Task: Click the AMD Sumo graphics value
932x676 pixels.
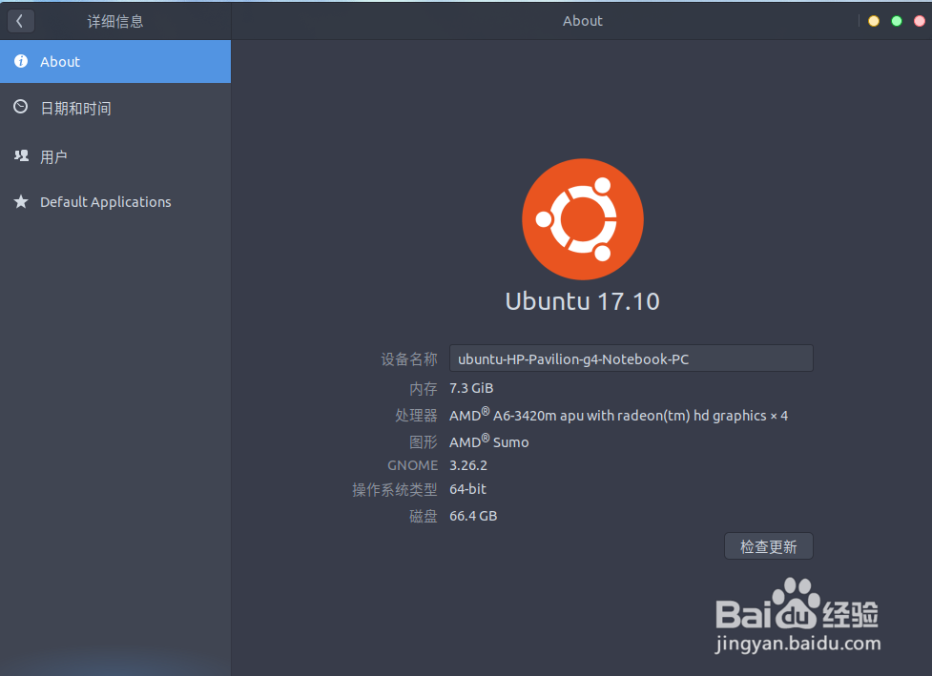Action: tap(489, 442)
